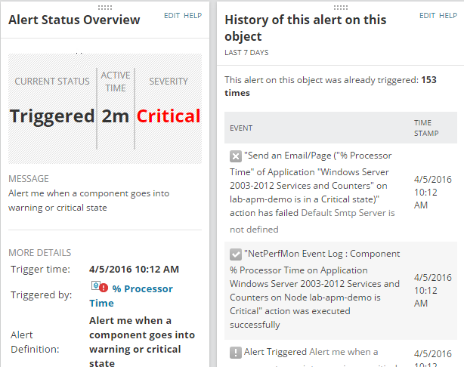Viewport: 464px width, 367px height.
Task: Click the 2m active time value
Action: [x=116, y=116]
